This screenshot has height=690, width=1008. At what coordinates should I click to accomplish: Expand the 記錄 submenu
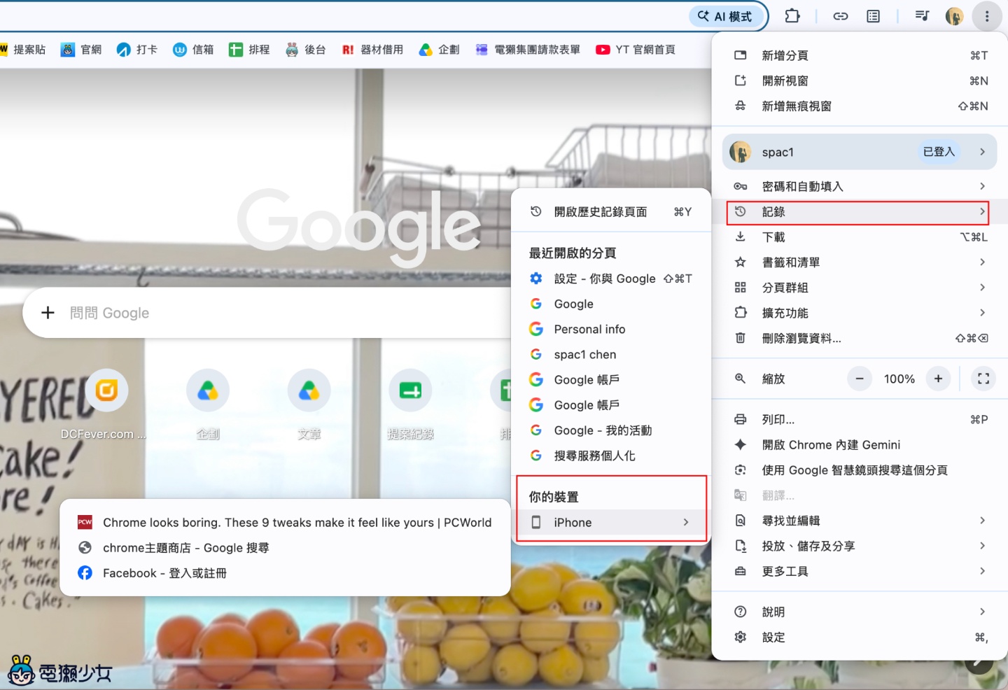click(860, 211)
